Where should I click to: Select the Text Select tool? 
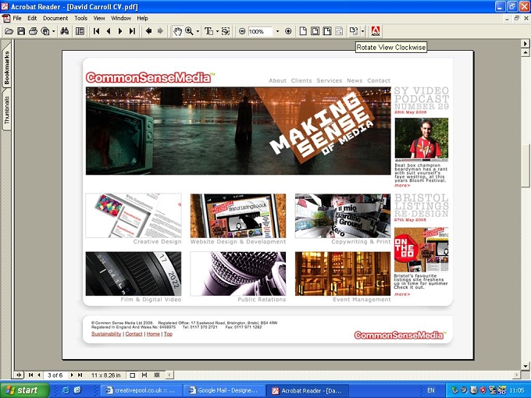click(x=209, y=31)
